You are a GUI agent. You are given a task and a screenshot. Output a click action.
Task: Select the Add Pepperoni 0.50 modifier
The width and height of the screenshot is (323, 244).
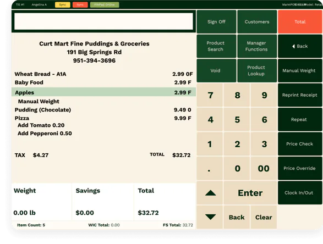[45, 134]
